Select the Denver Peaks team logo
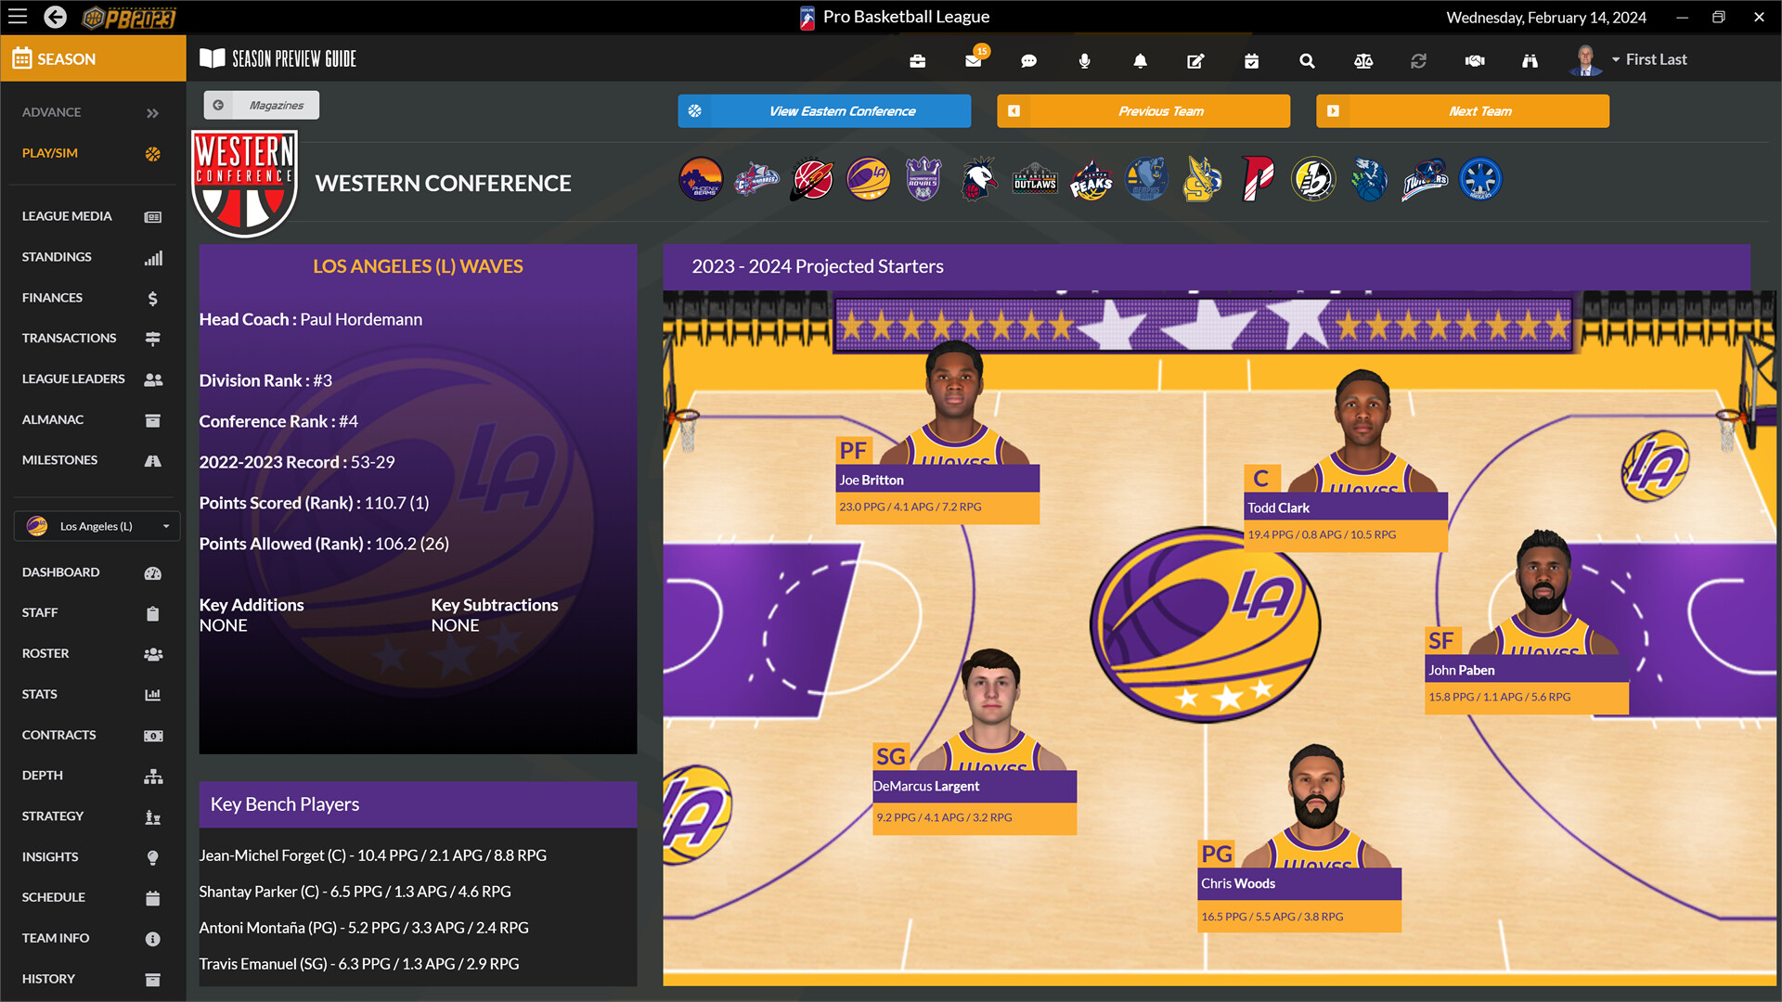1782x1002 pixels. pos(1091,179)
